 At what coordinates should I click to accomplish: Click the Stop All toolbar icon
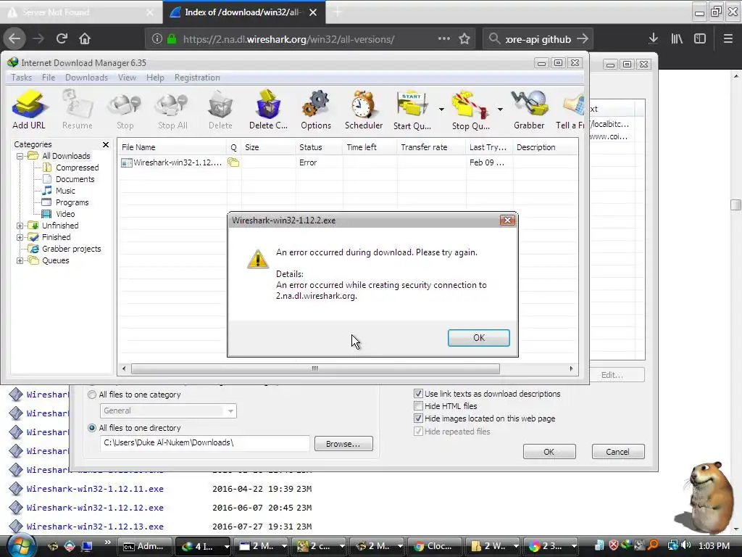(x=172, y=110)
